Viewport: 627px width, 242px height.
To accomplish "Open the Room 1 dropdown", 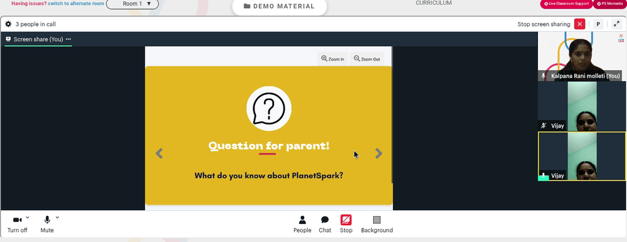I will 132,4.
